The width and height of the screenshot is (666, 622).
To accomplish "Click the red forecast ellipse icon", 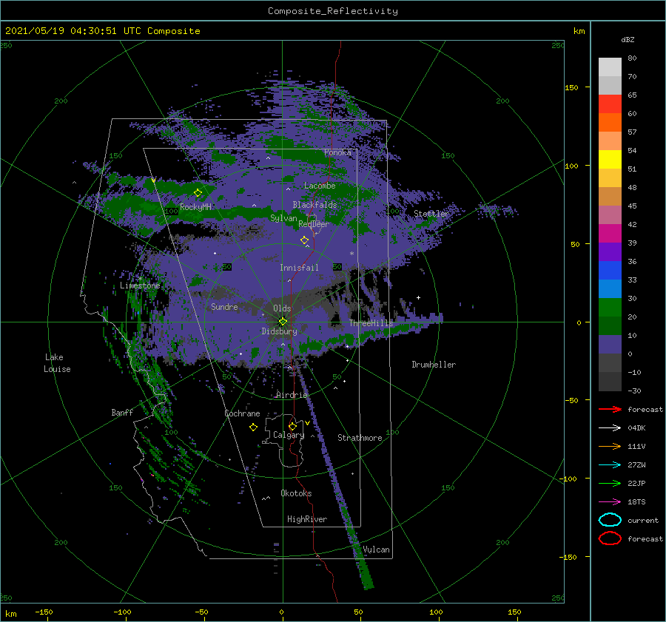I will point(610,538).
